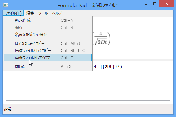Open the ツール menu
Screen dimensions: 176x117
coord(43,13)
